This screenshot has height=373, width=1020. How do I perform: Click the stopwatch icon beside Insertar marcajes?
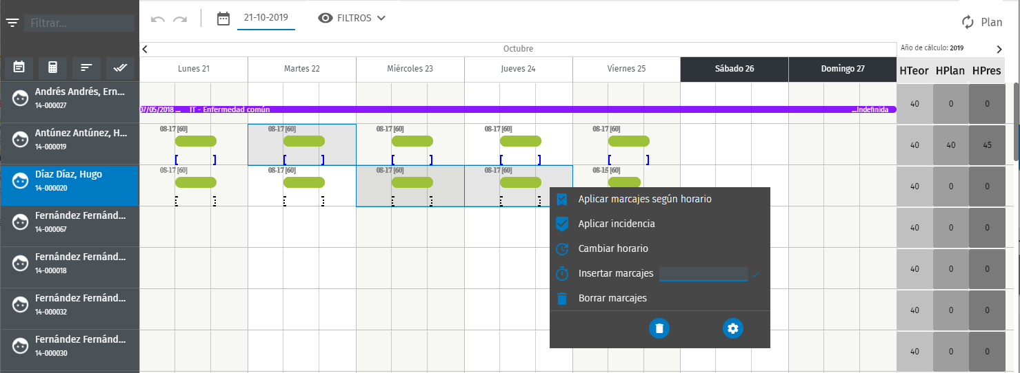(562, 273)
